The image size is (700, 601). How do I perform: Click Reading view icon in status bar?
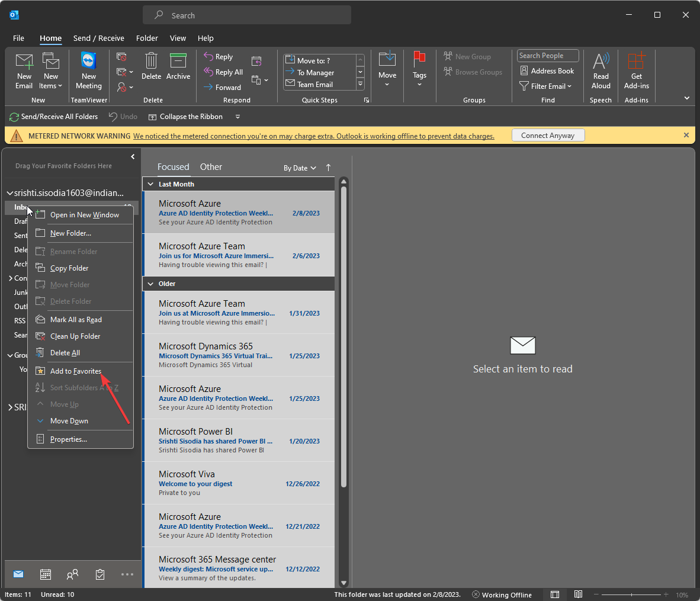pos(578,594)
